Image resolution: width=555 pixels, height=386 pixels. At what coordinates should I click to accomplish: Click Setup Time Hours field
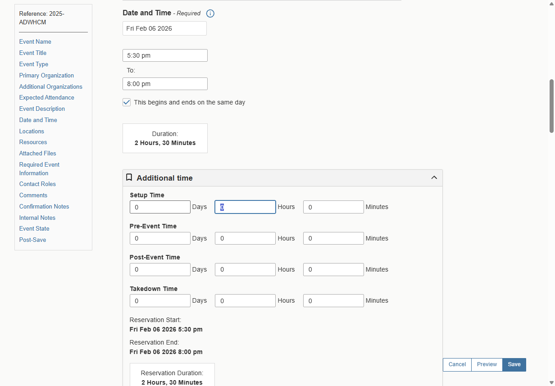click(x=245, y=207)
